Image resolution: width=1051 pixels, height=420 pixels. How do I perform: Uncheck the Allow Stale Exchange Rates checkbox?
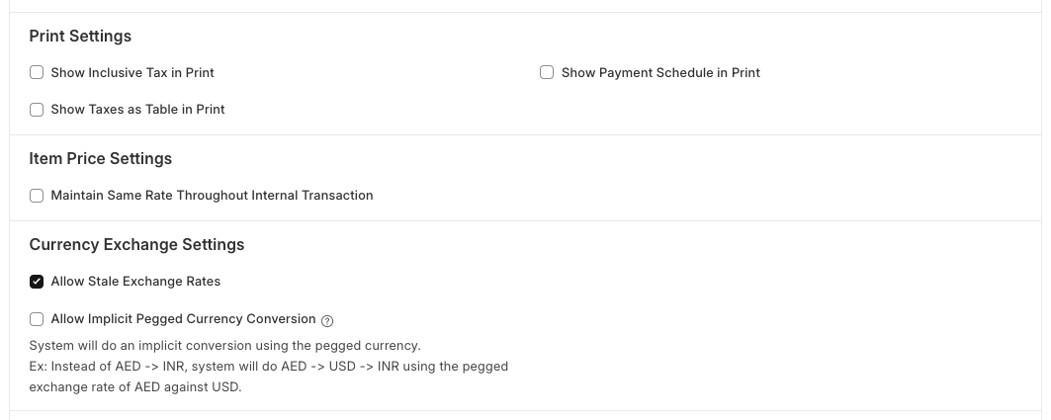[37, 282]
